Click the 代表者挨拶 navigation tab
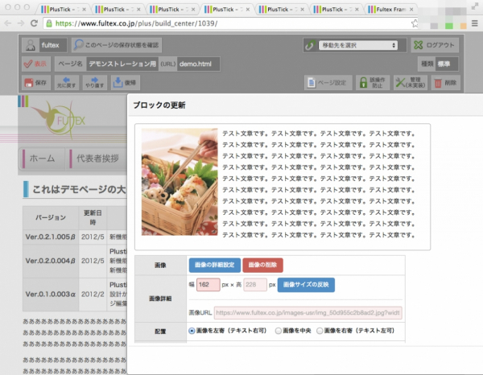 tap(96, 159)
